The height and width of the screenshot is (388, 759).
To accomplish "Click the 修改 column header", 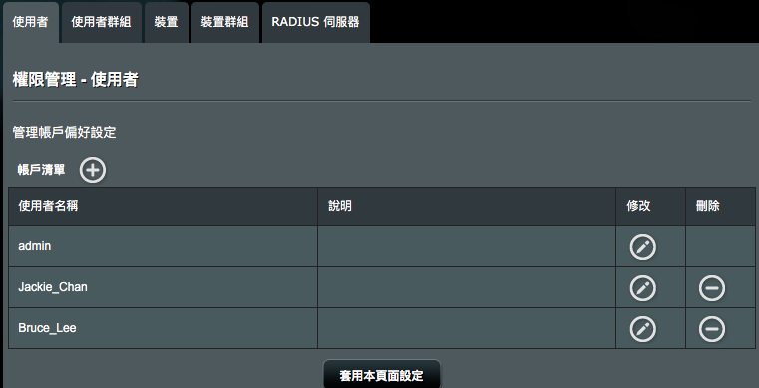I will click(x=650, y=206).
